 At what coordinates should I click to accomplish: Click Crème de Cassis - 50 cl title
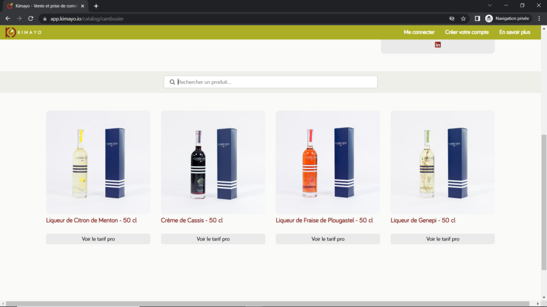192,220
